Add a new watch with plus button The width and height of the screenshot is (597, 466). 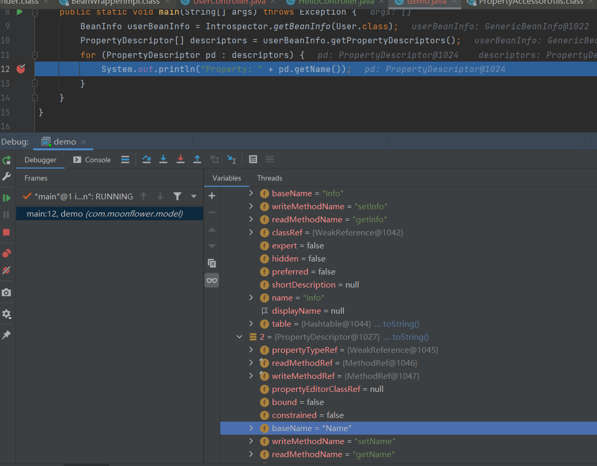tap(211, 196)
